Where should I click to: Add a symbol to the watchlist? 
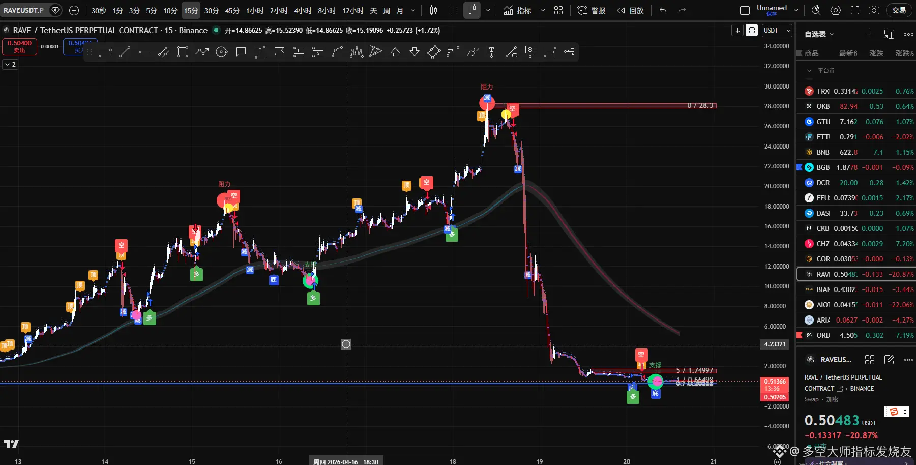coord(870,34)
